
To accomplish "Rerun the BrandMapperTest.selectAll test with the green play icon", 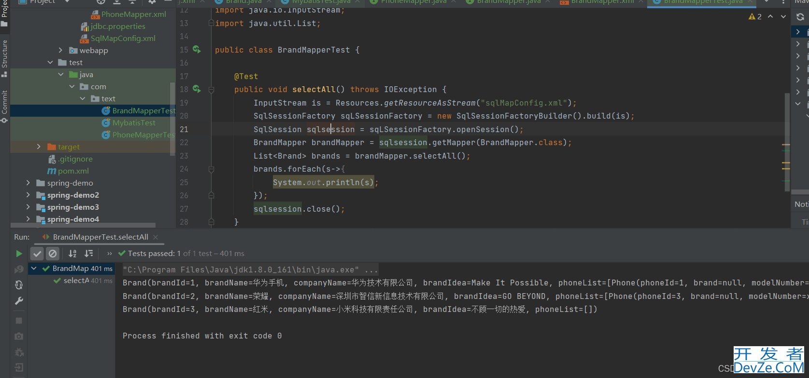I will click(x=19, y=254).
